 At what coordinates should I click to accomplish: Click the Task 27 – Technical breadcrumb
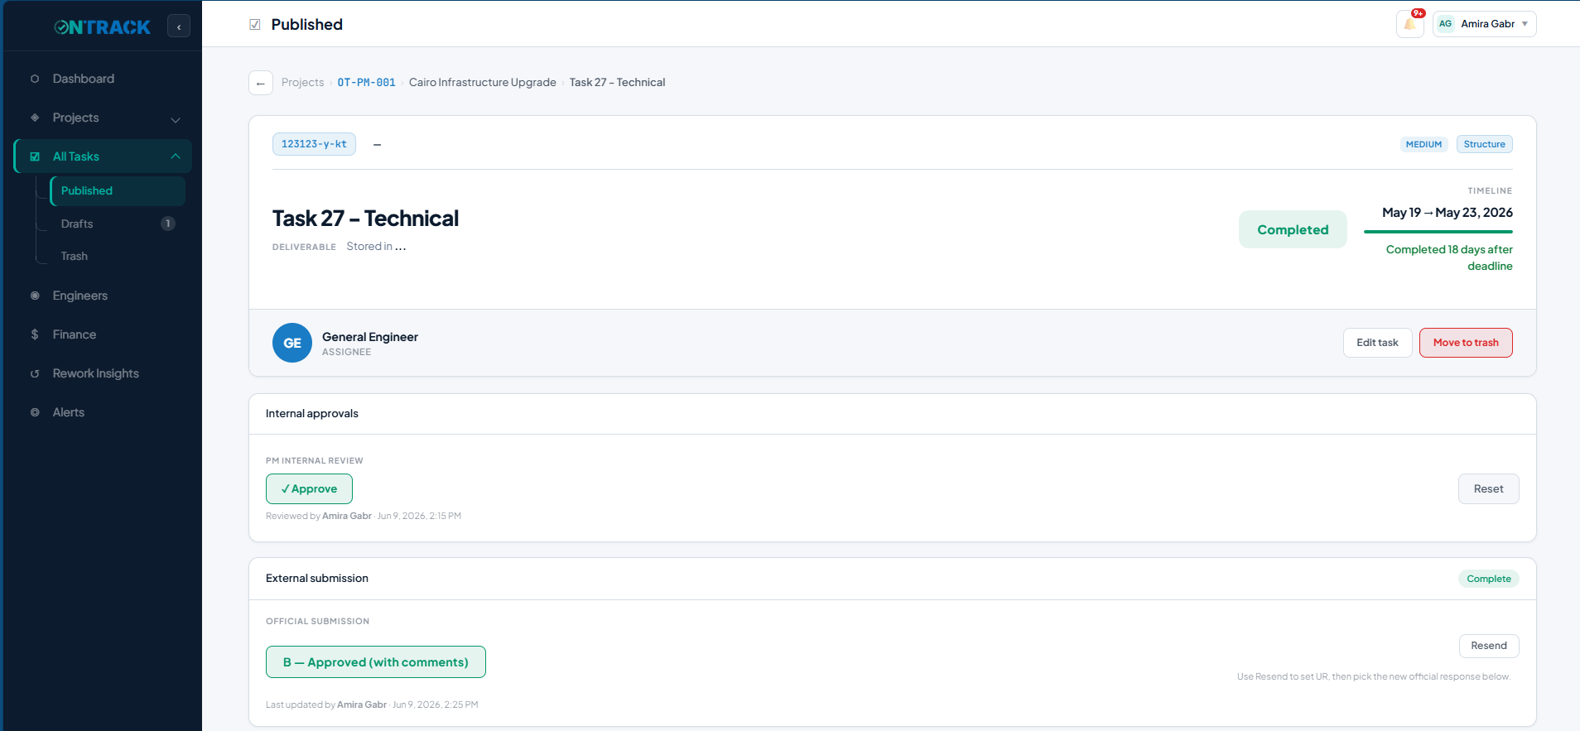[617, 83]
